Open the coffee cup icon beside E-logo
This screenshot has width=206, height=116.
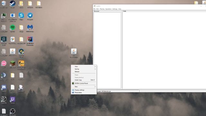pyautogui.click(x=13, y=39)
